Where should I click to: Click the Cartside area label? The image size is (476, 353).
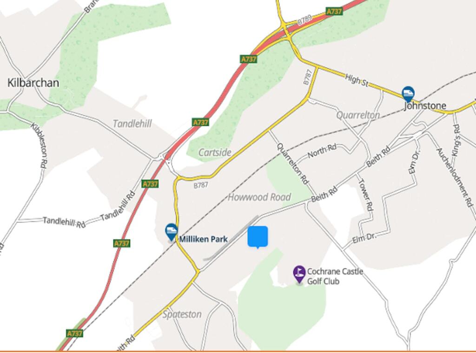coord(215,152)
